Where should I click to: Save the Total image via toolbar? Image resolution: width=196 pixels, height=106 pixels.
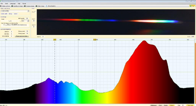pos(40,6)
